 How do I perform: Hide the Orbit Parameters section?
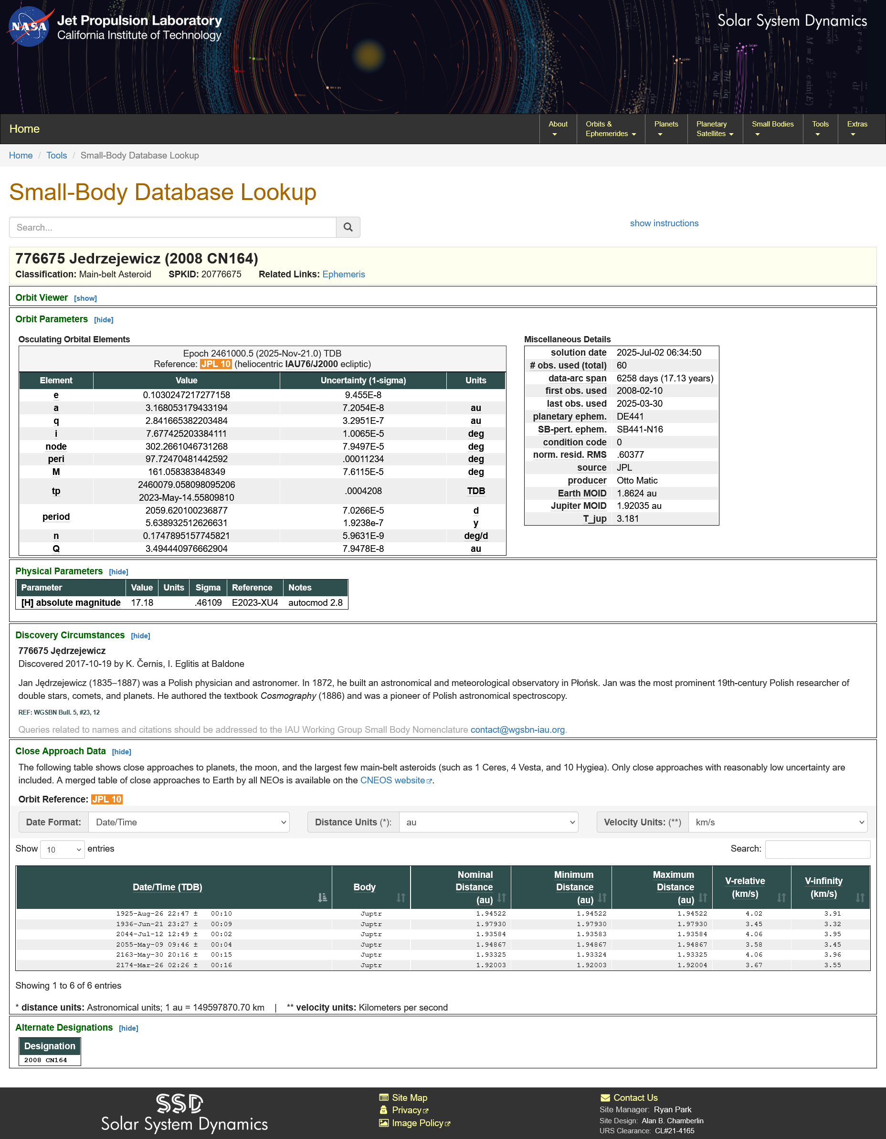coord(103,320)
